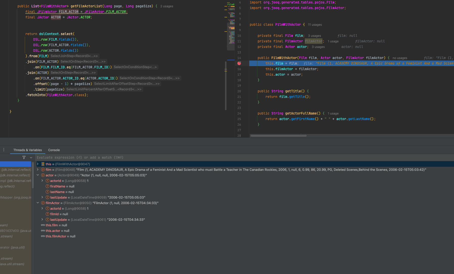Click 'dslContext' in the return statement
This screenshot has width=454, height=274.
(x=49, y=34)
